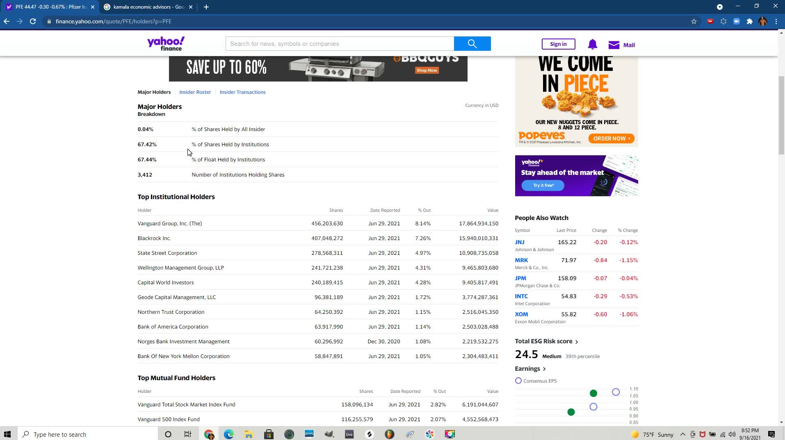Close the kamala economic advisors tab

point(191,7)
